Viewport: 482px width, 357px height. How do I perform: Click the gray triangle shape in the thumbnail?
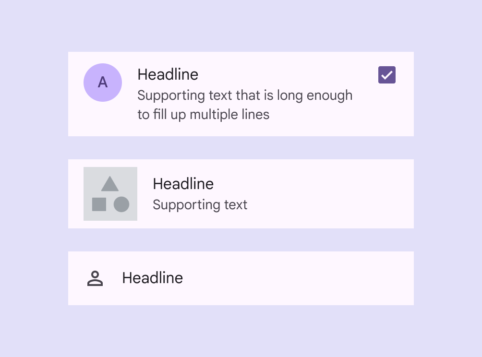tap(110, 184)
